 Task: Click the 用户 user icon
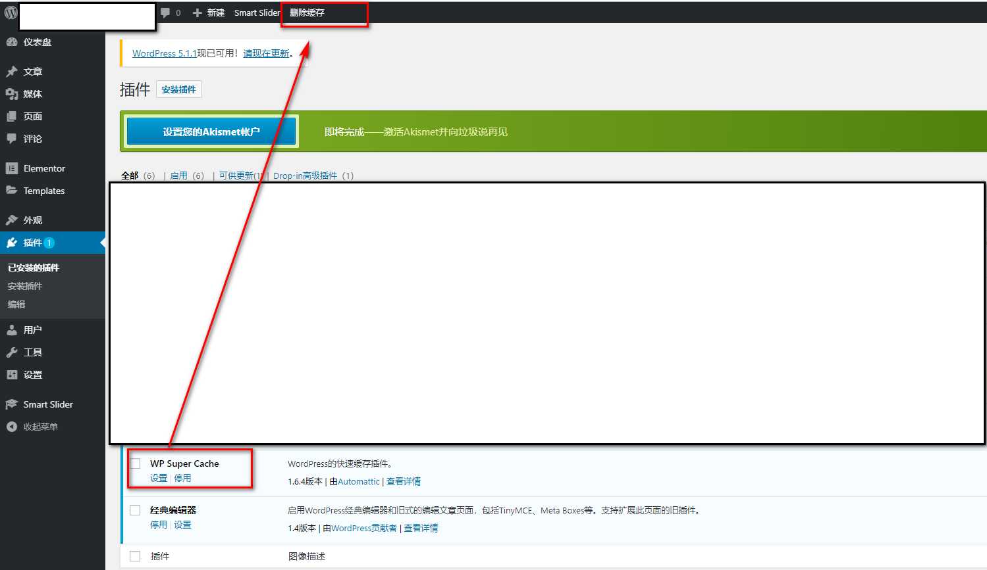point(12,330)
